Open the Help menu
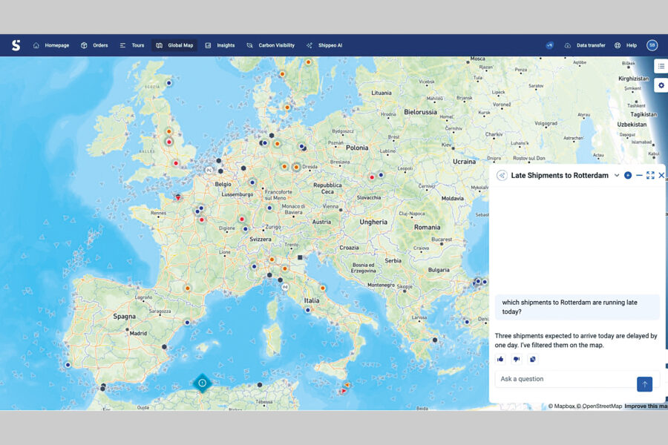The width and height of the screenshot is (668, 445). click(625, 45)
